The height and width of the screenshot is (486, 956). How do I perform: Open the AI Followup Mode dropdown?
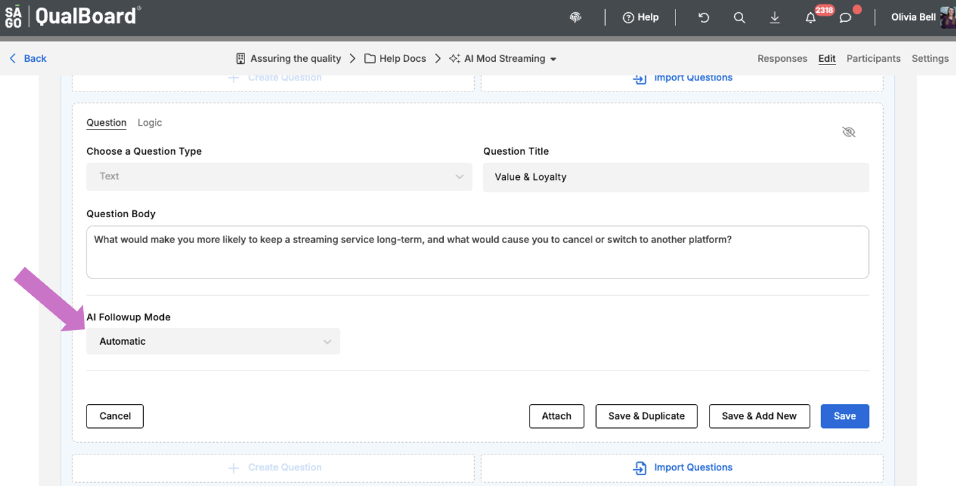(x=213, y=341)
